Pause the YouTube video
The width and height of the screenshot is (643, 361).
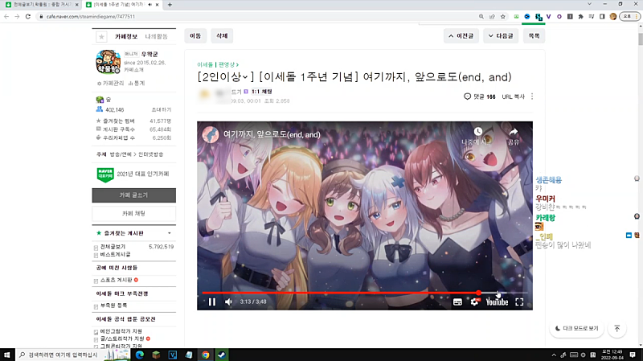pyautogui.click(x=212, y=302)
